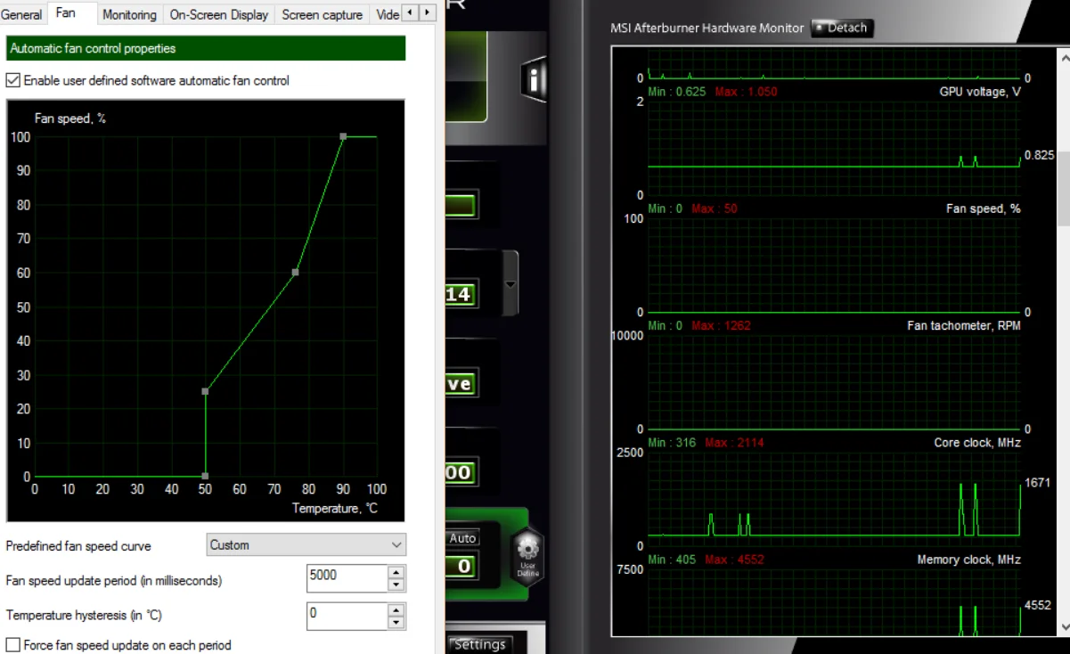
Task: Open the Afterburner info 'i' icon
Action: [x=533, y=79]
